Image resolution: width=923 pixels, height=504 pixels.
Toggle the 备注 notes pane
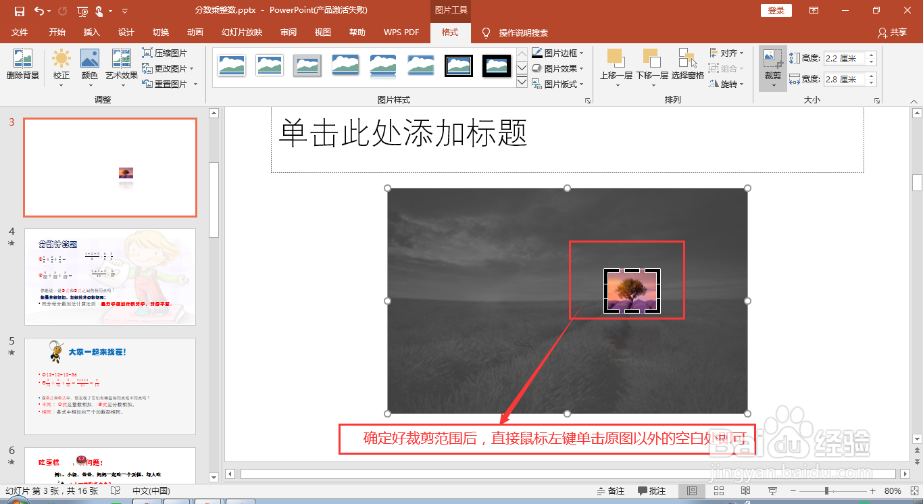coord(611,491)
